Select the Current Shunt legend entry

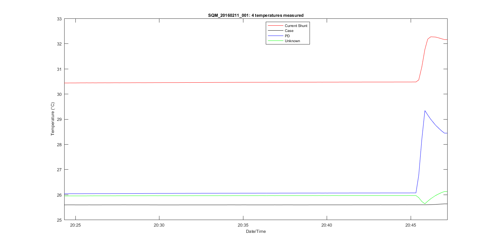296,26
